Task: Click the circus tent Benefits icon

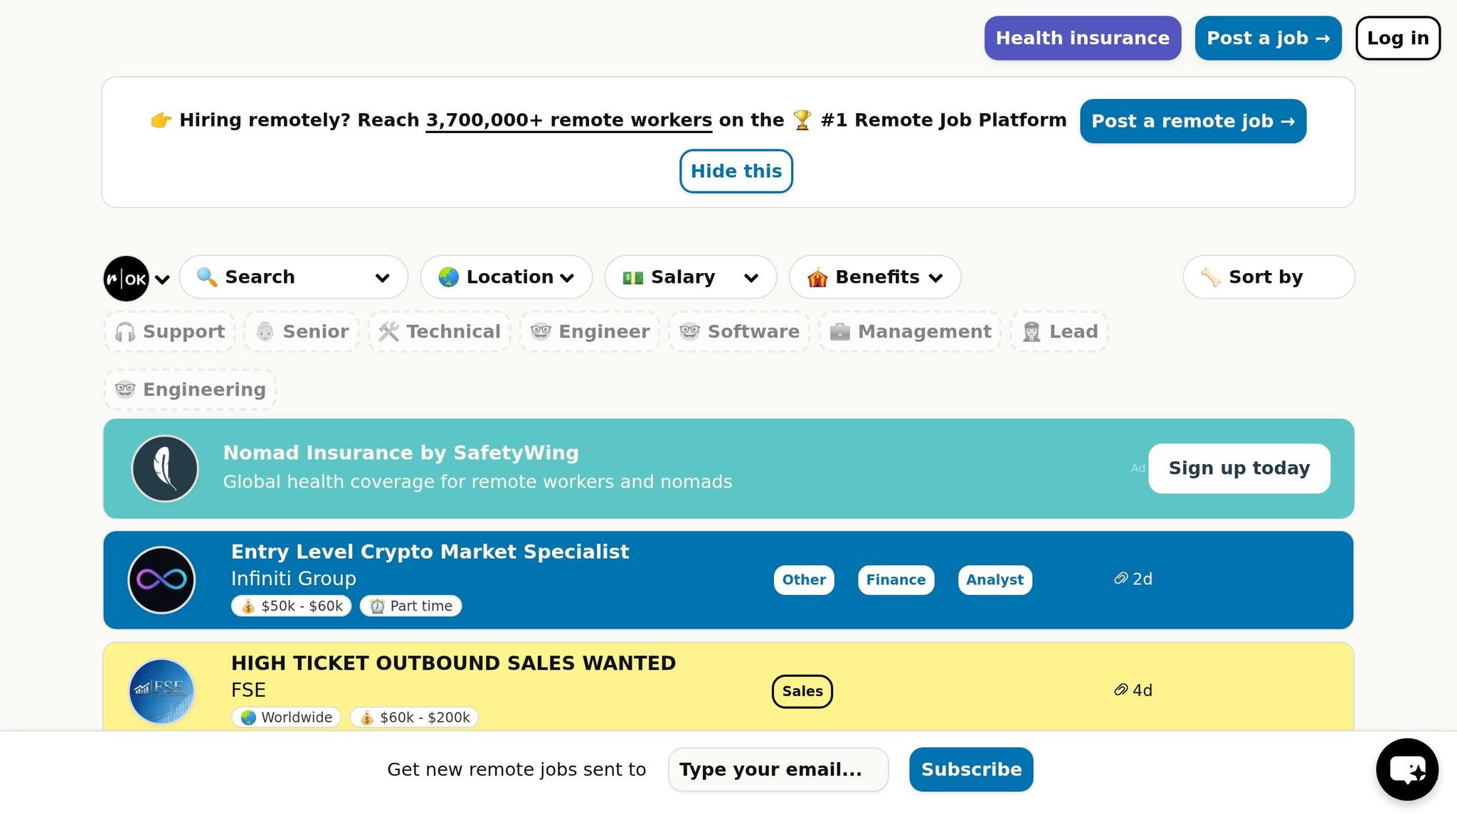Action: tap(817, 277)
